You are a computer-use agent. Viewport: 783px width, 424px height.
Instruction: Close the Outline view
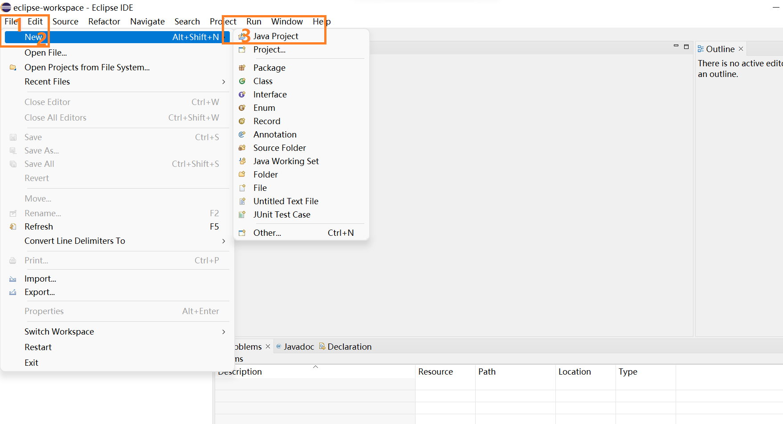(741, 49)
